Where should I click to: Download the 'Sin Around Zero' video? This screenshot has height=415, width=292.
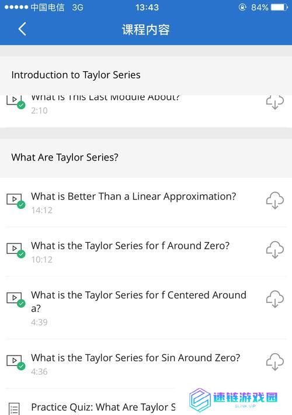[275, 361]
